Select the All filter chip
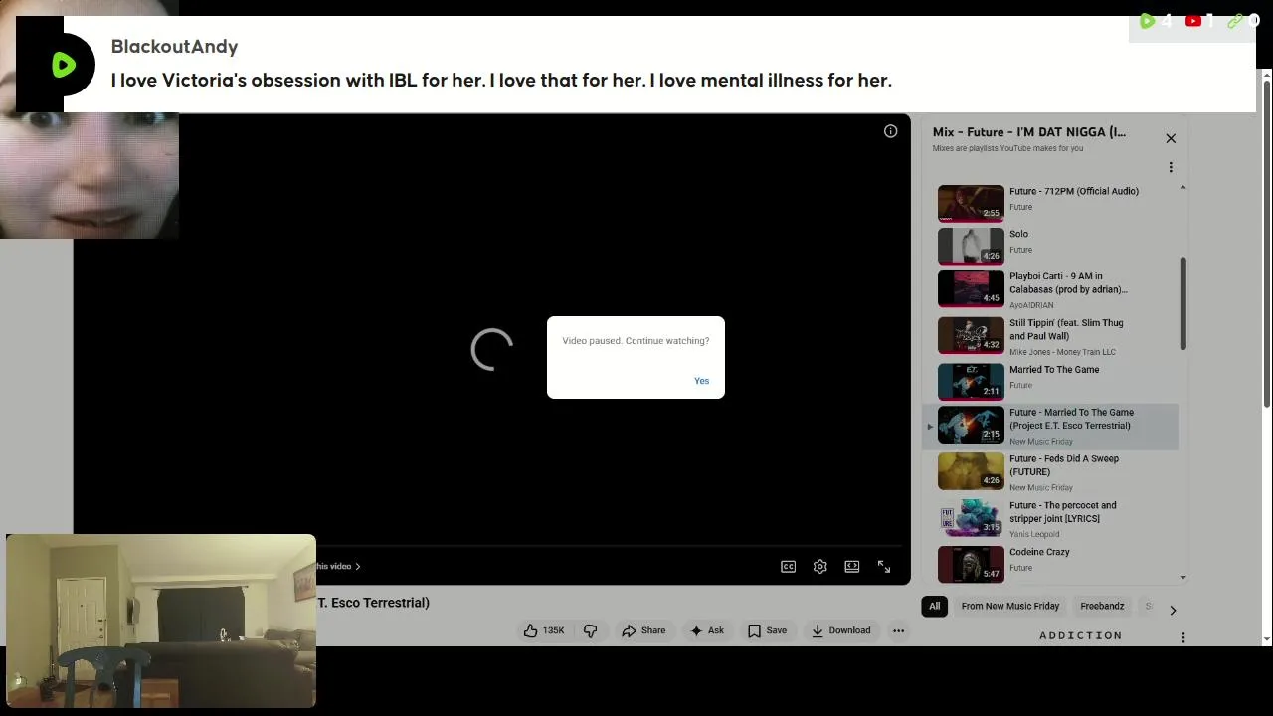The image size is (1273, 716). point(934,606)
